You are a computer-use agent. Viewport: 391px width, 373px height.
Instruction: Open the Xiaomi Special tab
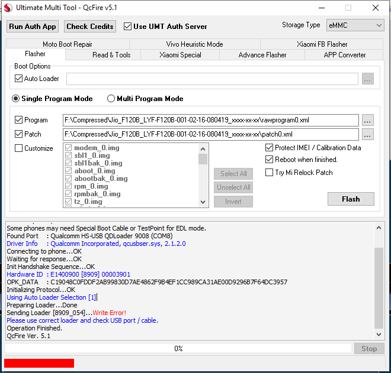180,55
